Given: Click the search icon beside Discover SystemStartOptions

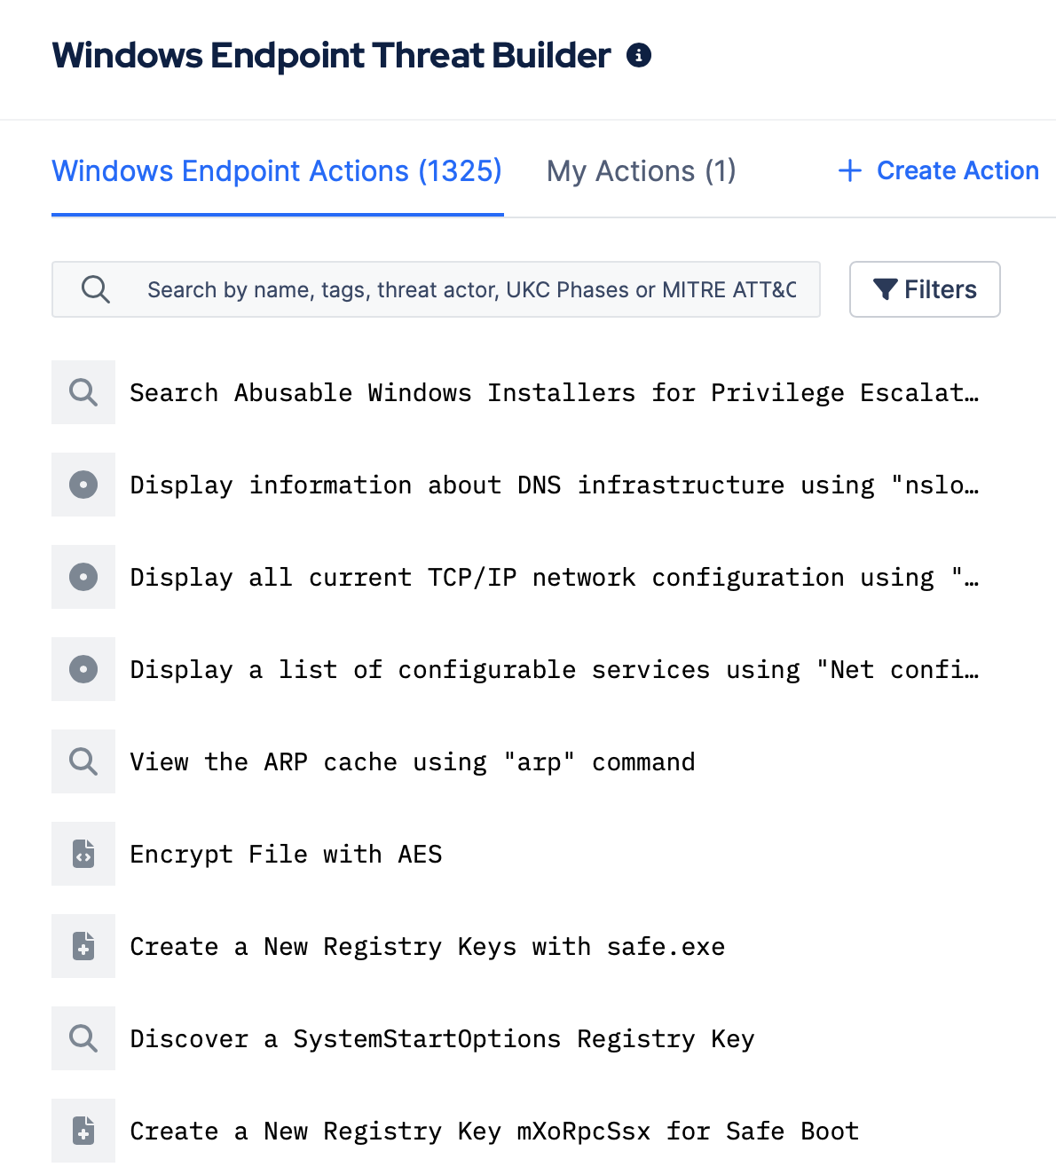Looking at the screenshot, I should point(83,1038).
